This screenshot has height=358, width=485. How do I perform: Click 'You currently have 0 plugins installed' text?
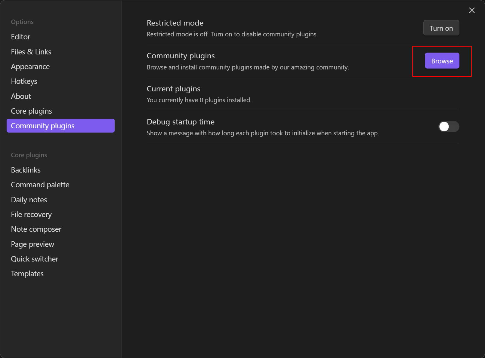[199, 100]
